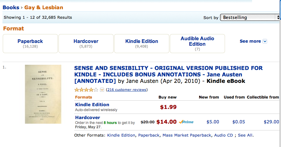Click the 'Collectible from' column header
The image size is (281, 147).
263,97
